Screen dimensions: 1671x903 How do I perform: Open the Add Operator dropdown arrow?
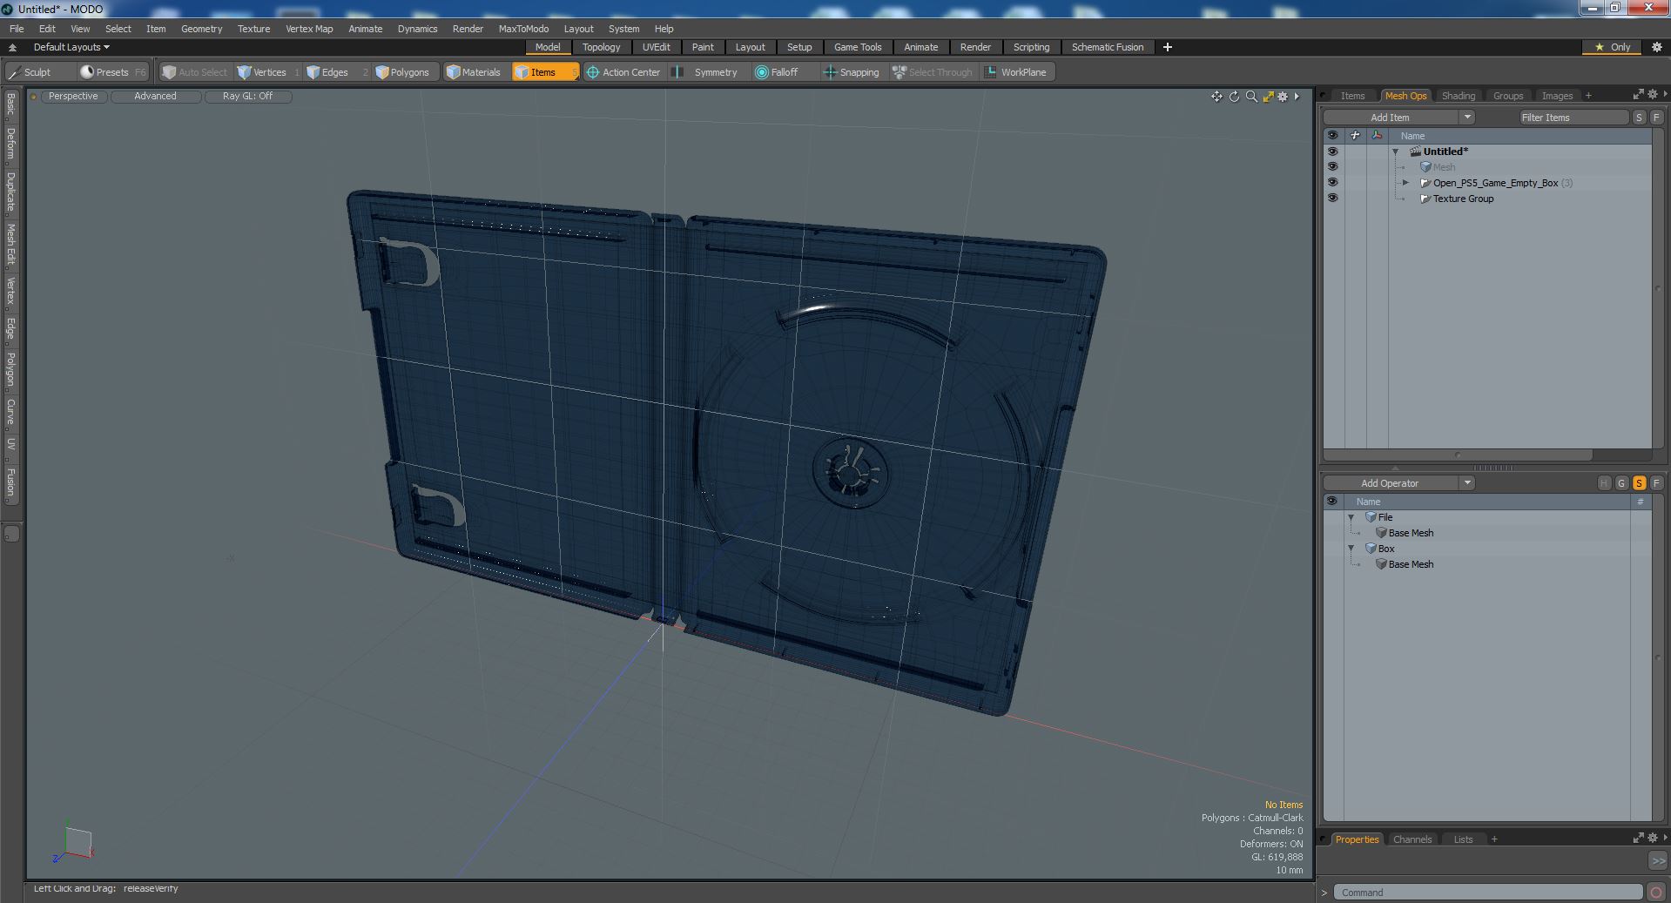click(1467, 483)
